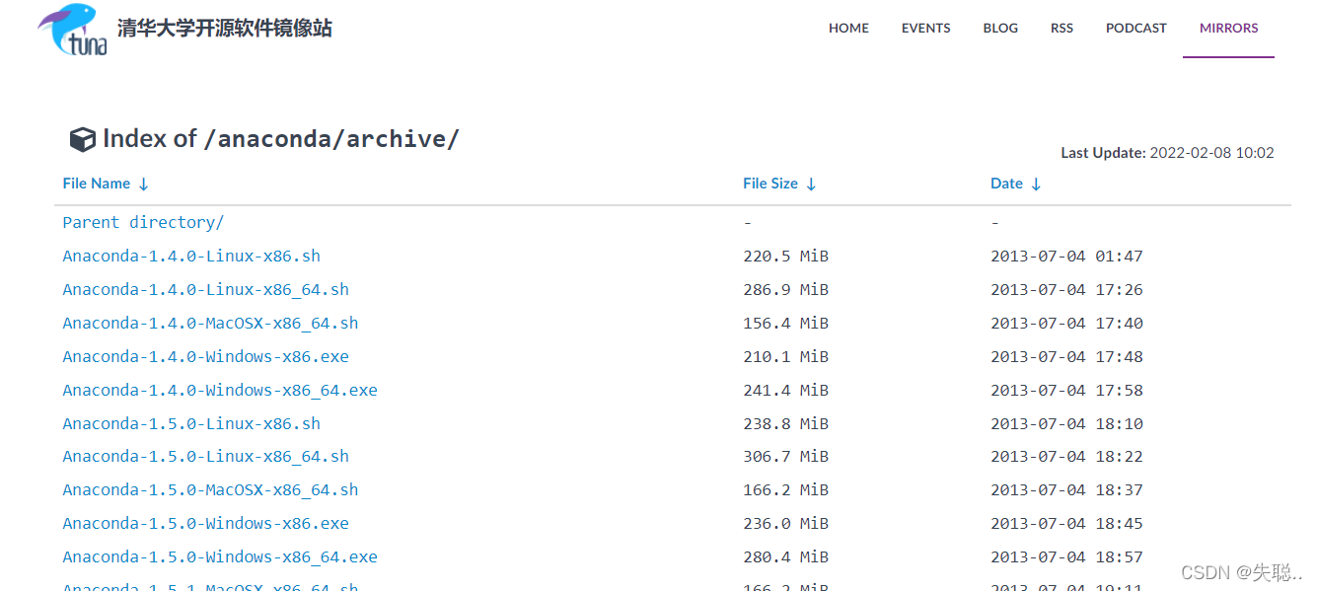
Task: Open the PODCAST nav item
Action: [x=1136, y=28]
